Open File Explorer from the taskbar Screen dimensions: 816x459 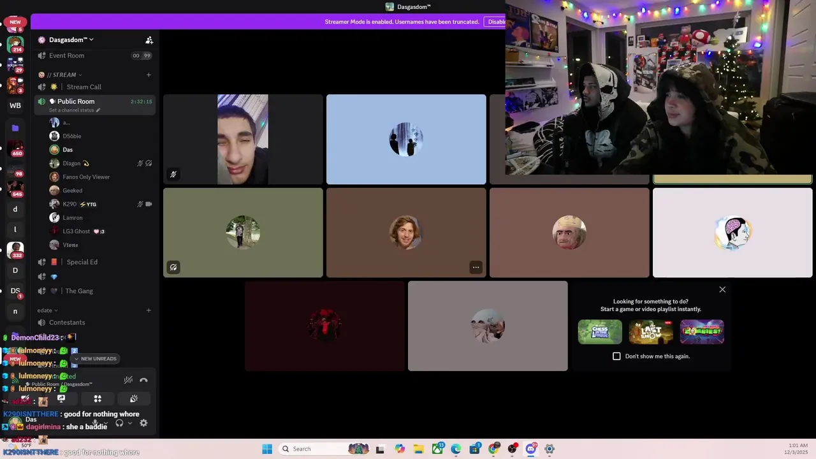coord(419,449)
